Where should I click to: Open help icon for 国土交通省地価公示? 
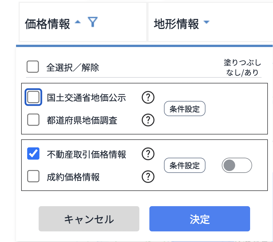tap(148, 98)
